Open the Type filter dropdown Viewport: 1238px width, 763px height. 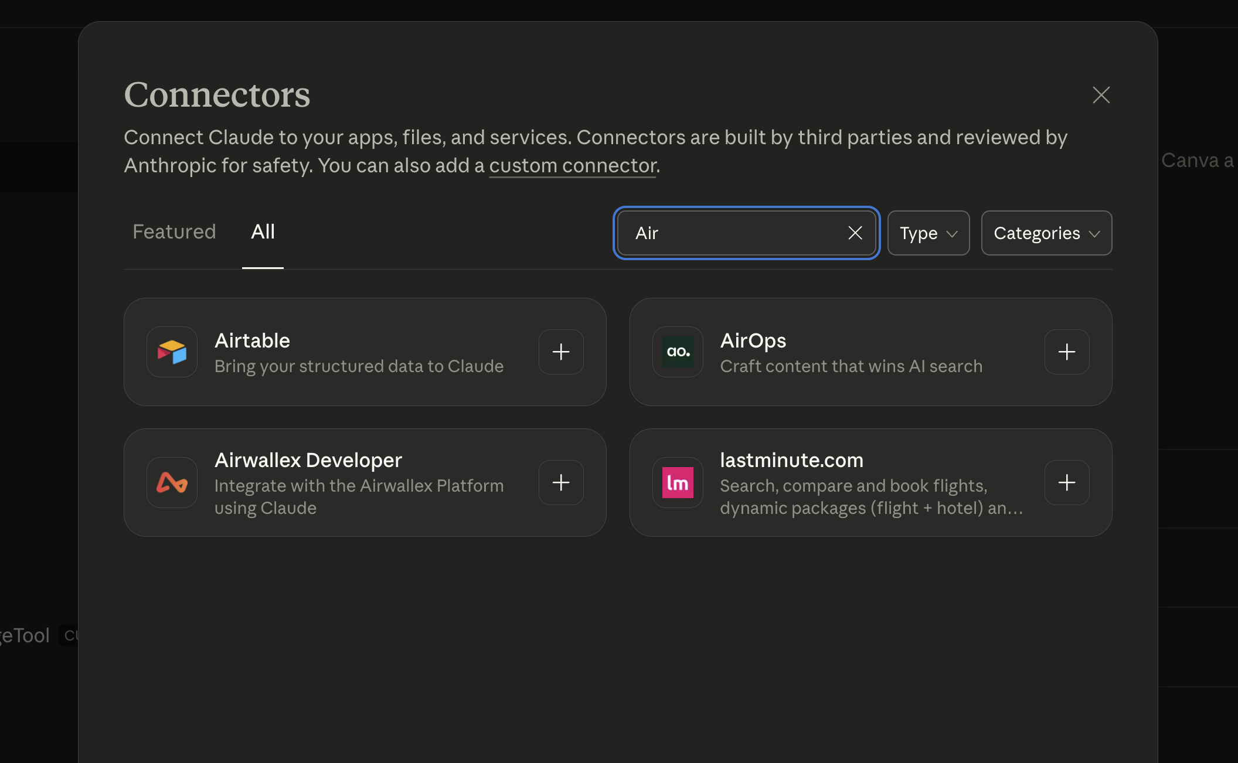(928, 233)
